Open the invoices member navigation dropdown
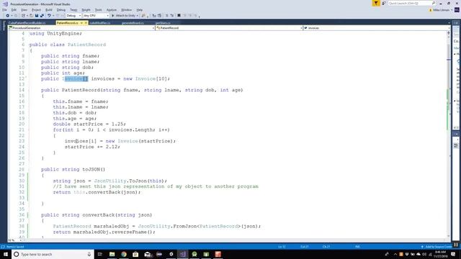461x259 pixels. point(376,28)
